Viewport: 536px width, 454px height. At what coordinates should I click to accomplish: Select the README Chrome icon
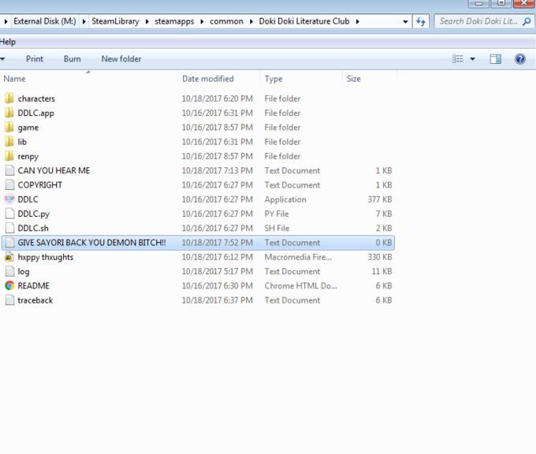pos(9,286)
